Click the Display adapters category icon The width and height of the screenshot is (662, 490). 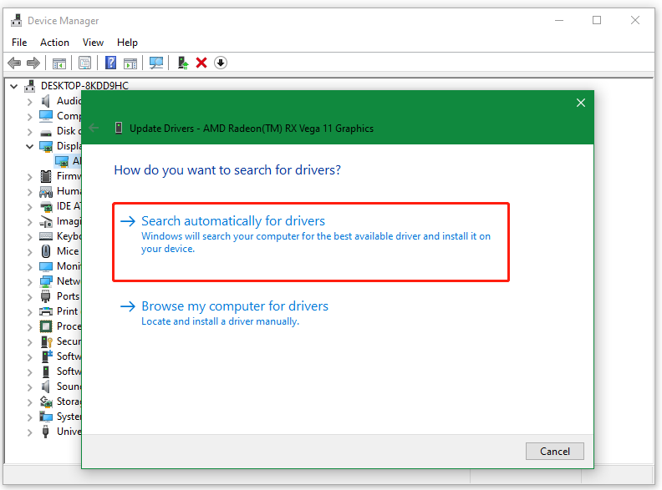click(46, 146)
